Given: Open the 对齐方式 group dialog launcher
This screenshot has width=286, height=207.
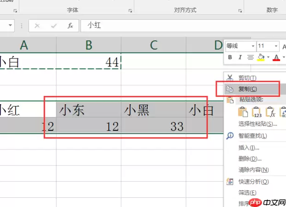Looking at the screenshot, I should [240, 11].
